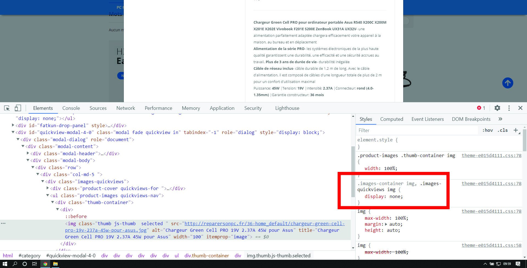Expand the fatkun-drop-panel div node

point(13,125)
